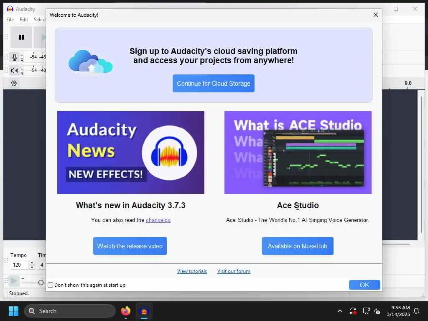Click OK to dismiss the welcome dialog
Image resolution: width=428 pixels, height=321 pixels.
pos(364,285)
